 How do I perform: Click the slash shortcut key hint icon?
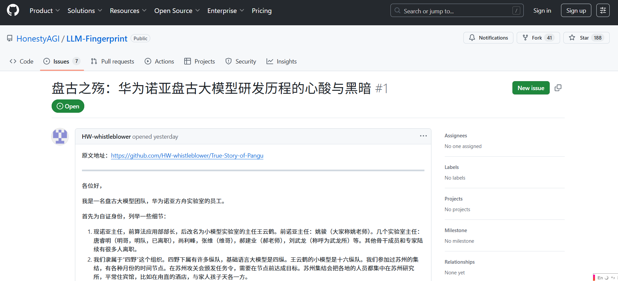pyautogui.click(x=516, y=11)
